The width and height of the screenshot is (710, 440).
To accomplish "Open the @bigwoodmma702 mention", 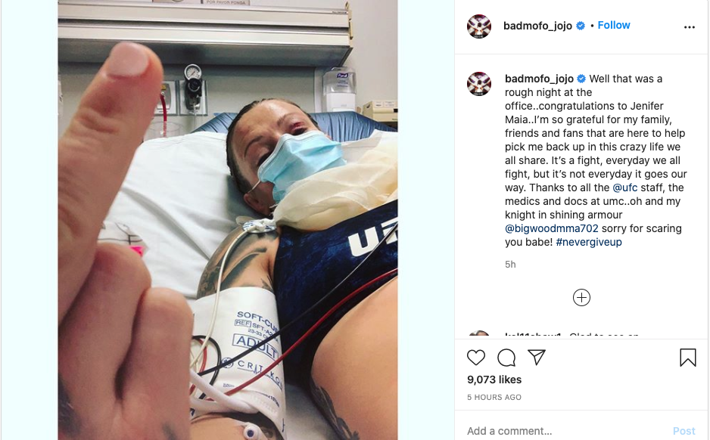I will 552,228.
